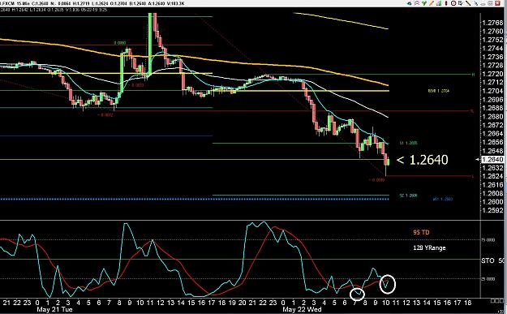Click the small icons at bottom-right chart corner

coord(497,301)
